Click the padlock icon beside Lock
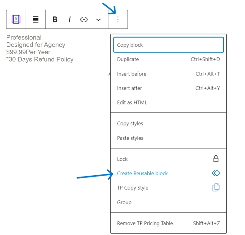Viewport: 245px width, 235px height. pos(216,159)
